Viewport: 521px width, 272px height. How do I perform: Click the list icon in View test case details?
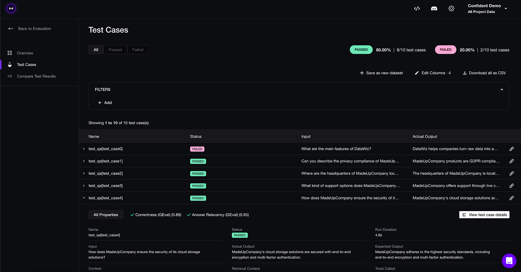pos(464,215)
